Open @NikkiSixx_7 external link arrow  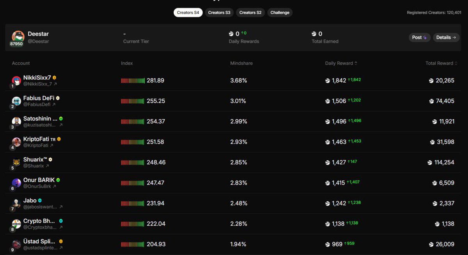(x=55, y=84)
